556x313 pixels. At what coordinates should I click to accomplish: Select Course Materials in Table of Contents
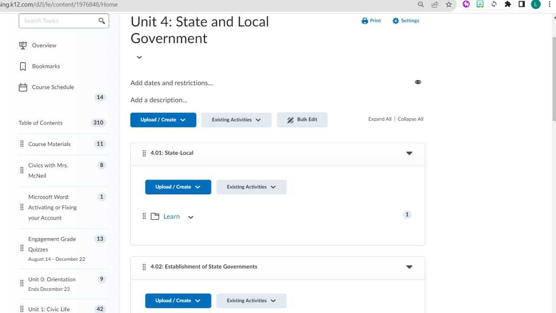49,144
